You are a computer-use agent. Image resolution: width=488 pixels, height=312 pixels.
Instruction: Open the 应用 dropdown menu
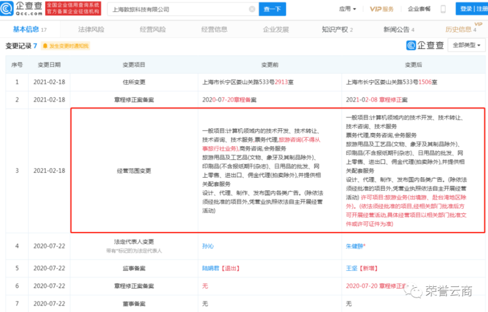coord(347,9)
